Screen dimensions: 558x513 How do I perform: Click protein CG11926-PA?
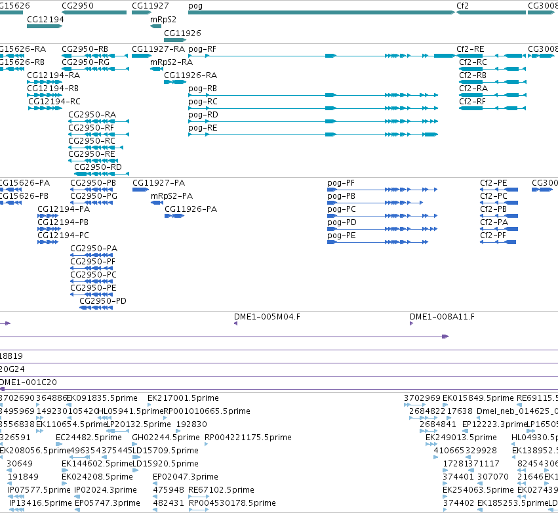pyautogui.click(x=174, y=216)
